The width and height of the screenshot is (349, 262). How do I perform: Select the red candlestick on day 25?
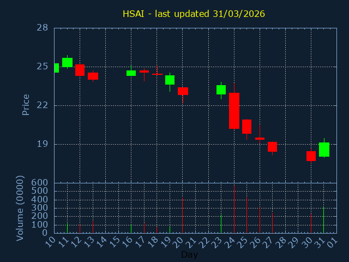point(246,127)
